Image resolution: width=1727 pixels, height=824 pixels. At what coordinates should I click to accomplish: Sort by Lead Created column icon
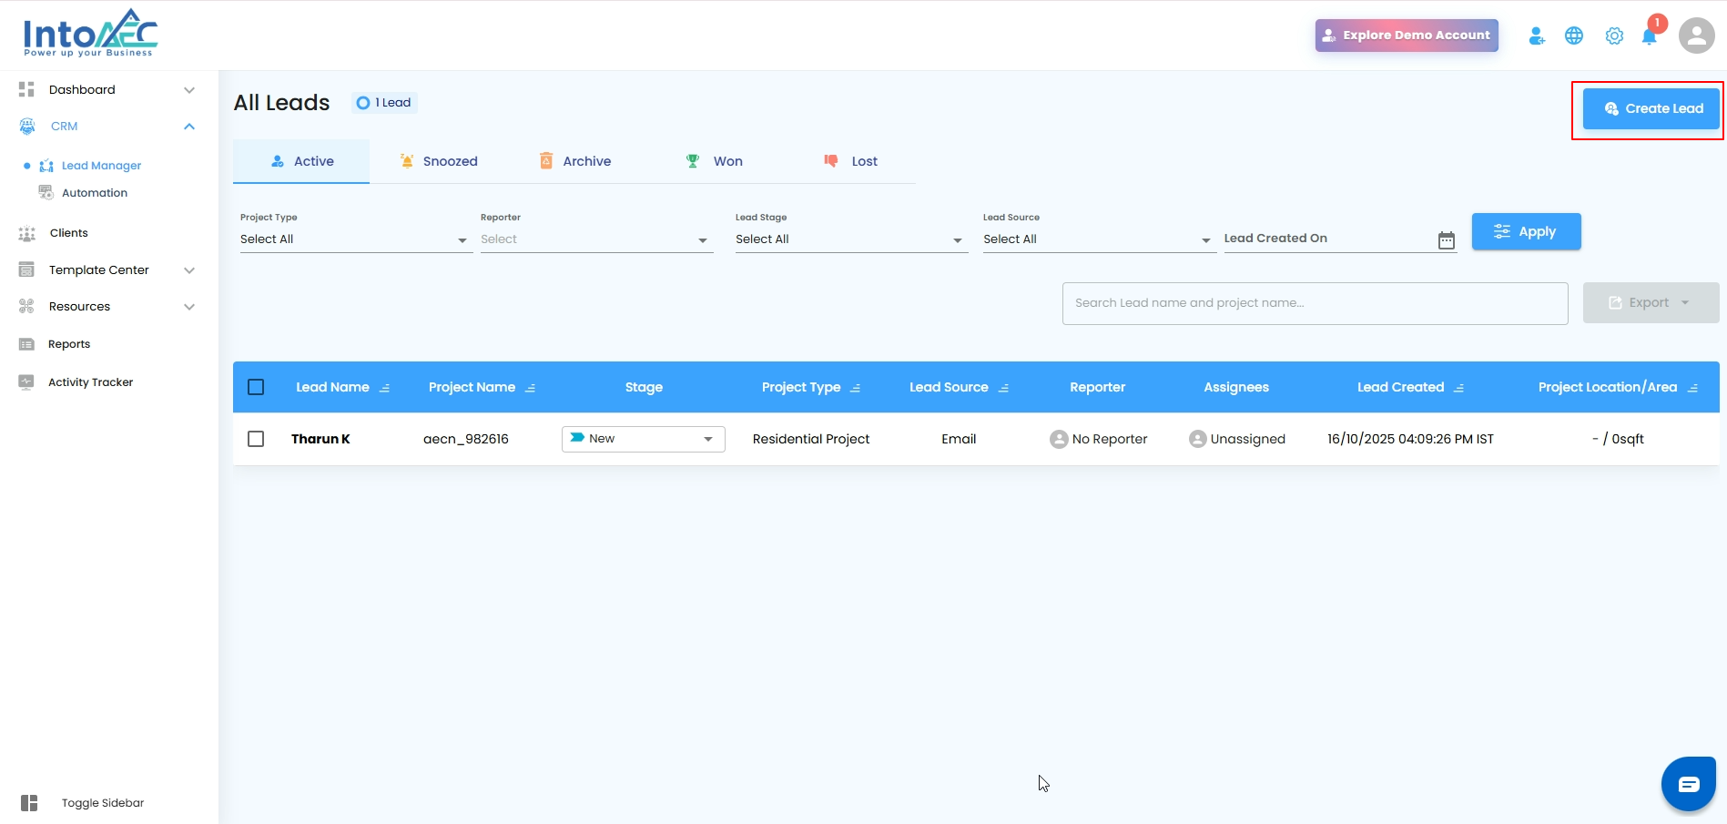click(1459, 388)
